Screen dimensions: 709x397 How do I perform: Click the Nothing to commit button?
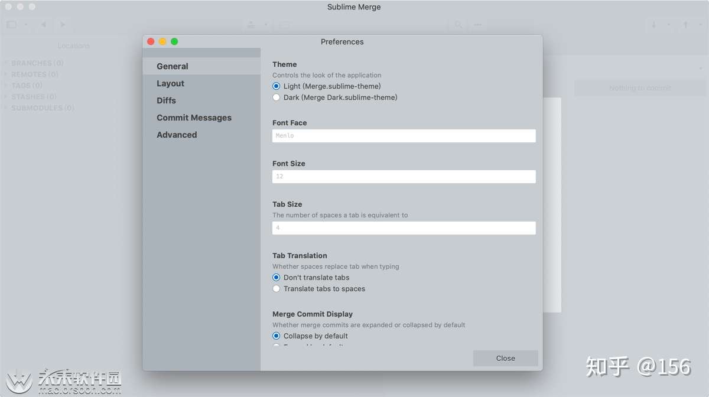coord(640,88)
